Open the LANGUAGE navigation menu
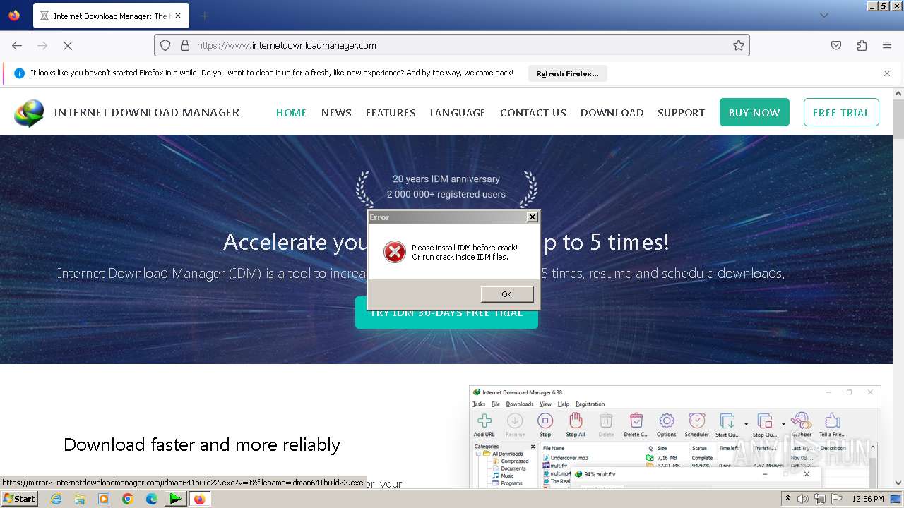This screenshot has height=508, width=904. tap(458, 113)
